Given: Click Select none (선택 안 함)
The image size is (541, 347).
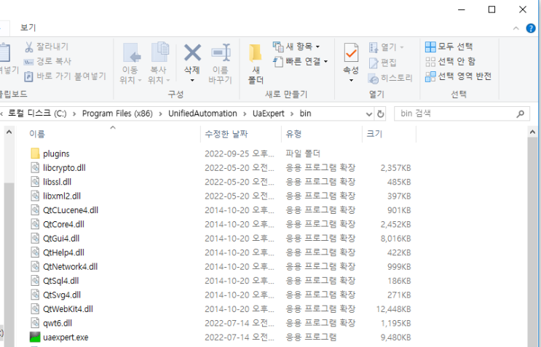Looking at the screenshot, I should click(450, 61).
